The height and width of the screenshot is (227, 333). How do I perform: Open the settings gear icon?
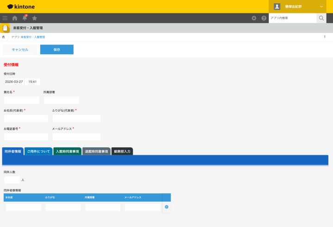[x=254, y=18]
